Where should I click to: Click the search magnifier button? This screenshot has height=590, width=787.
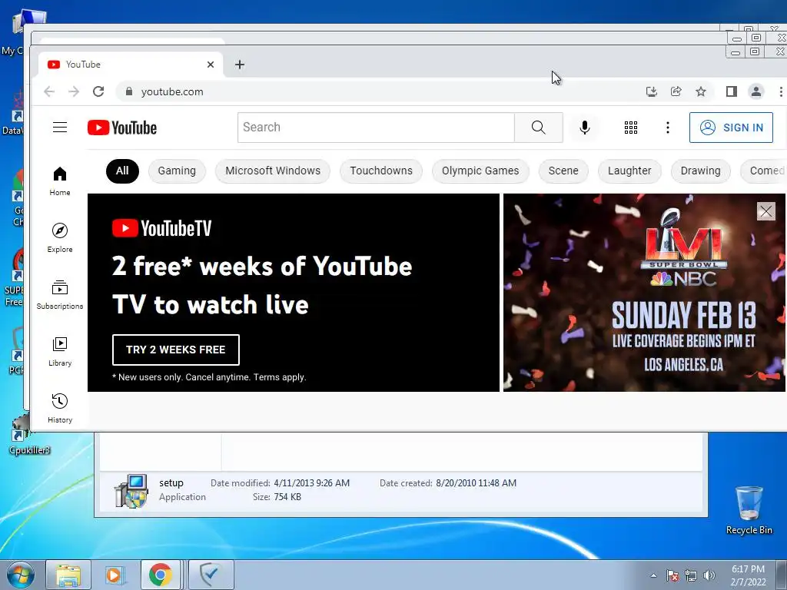click(539, 128)
